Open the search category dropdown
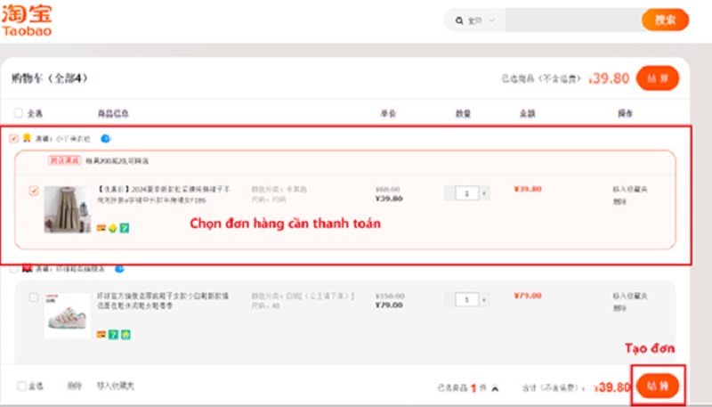The width and height of the screenshot is (712, 407). [490, 20]
